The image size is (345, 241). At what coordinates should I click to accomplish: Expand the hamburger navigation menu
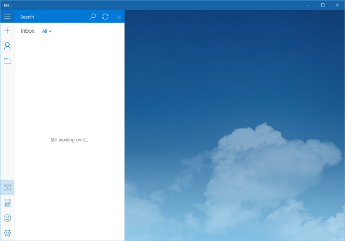coord(7,17)
